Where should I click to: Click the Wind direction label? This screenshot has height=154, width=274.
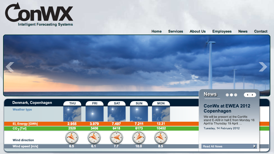[x=23, y=140]
